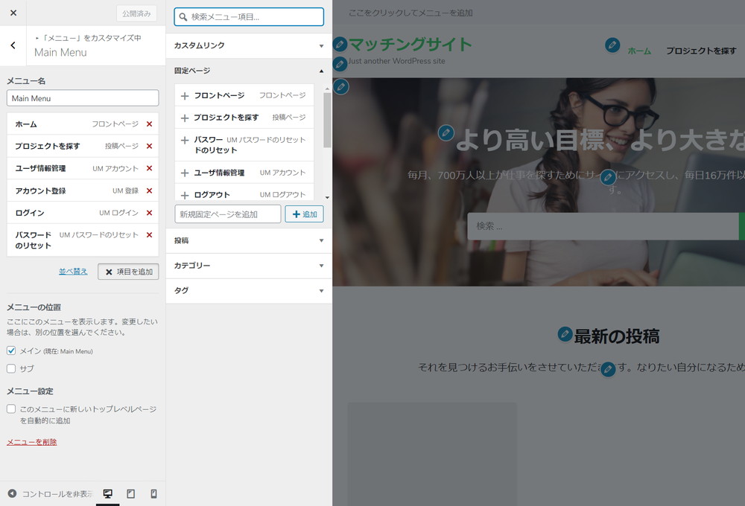745x506 pixels.
Task: Focus the メニュー名 Main Menu field
Action: [83, 98]
